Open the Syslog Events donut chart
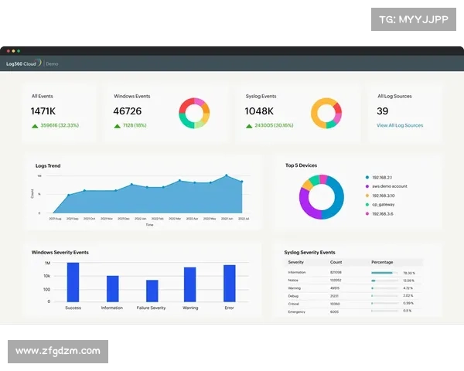Screen dimensions: 464x371 tap(327, 113)
